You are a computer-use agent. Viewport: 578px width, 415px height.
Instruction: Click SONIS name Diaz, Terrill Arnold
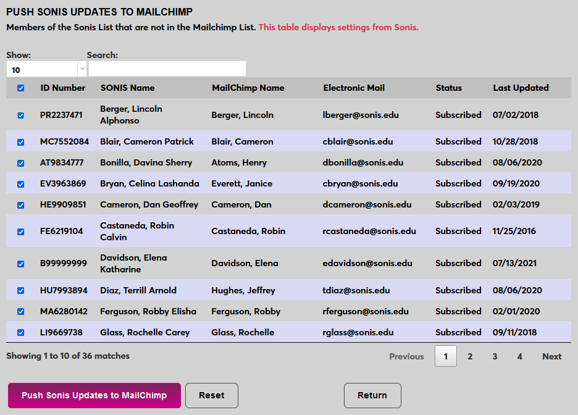[138, 290]
